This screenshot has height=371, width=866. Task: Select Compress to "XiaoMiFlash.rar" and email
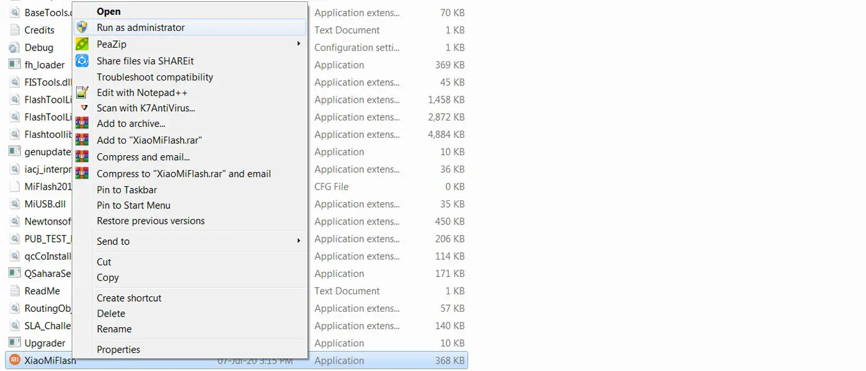(183, 174)
